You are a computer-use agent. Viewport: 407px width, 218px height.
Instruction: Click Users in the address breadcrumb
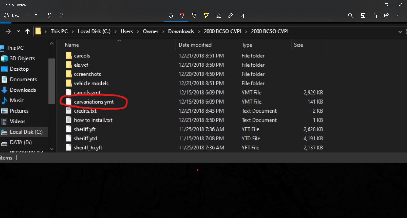pyautogui.click(x=127, y=31)
